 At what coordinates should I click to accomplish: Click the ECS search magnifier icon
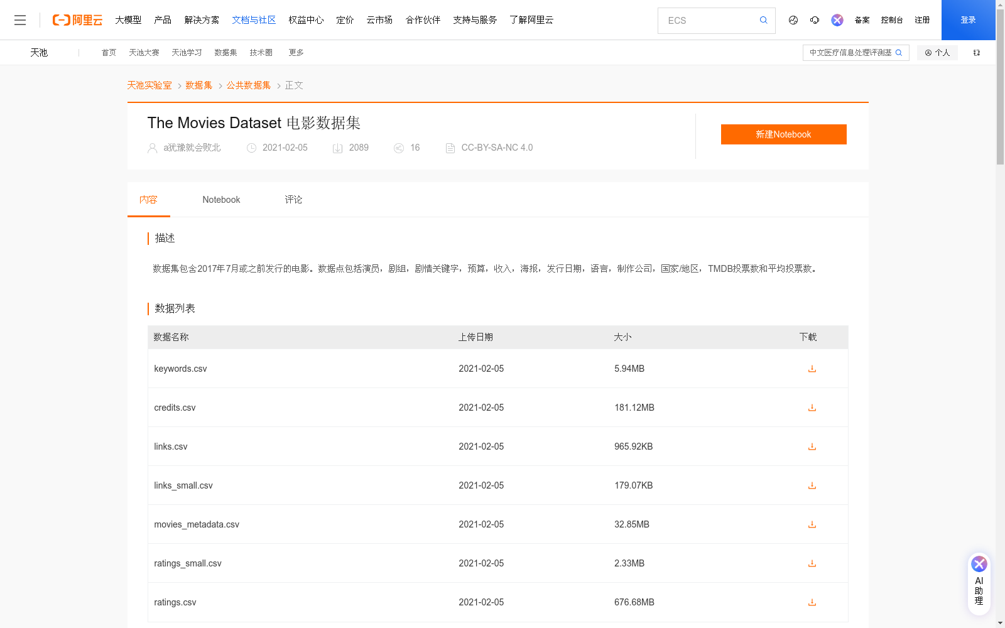point(763,20)
